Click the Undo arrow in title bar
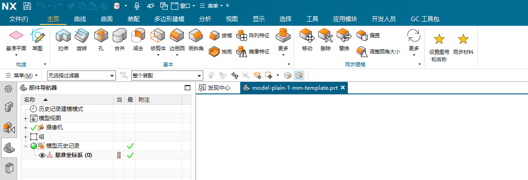Screen dimensions: 528x180 tap(40, 6)
